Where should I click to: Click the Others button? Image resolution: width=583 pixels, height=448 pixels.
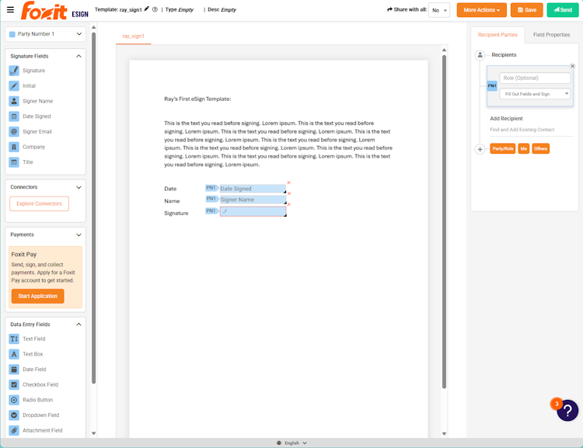(x=540, y=148)
